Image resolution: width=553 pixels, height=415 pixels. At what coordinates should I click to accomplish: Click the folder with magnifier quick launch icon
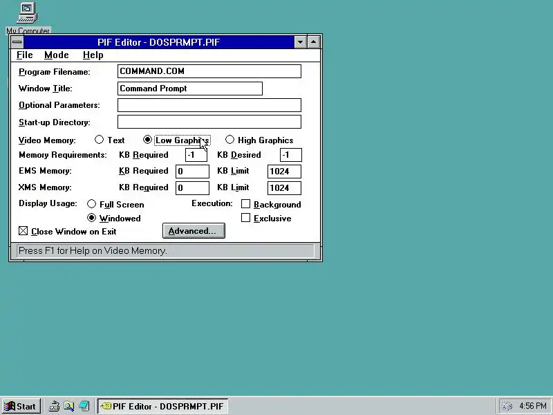tap(68, 406)
